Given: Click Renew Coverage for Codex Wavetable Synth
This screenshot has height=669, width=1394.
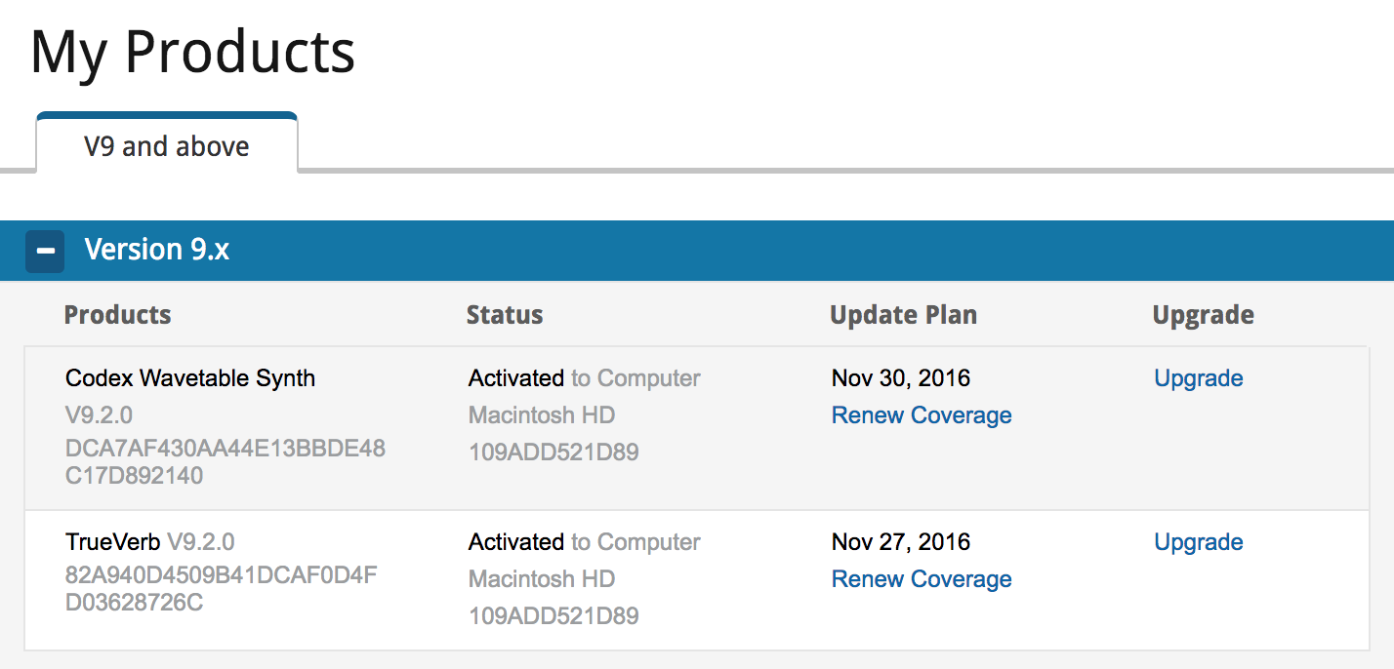Looking at the screenshot, I should (921, 415).
